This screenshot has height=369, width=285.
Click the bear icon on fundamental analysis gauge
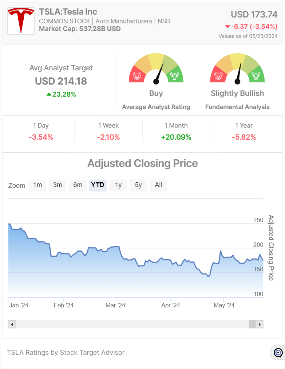(x=218, y=77)
